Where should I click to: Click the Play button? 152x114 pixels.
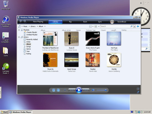[x=79, y=90]
